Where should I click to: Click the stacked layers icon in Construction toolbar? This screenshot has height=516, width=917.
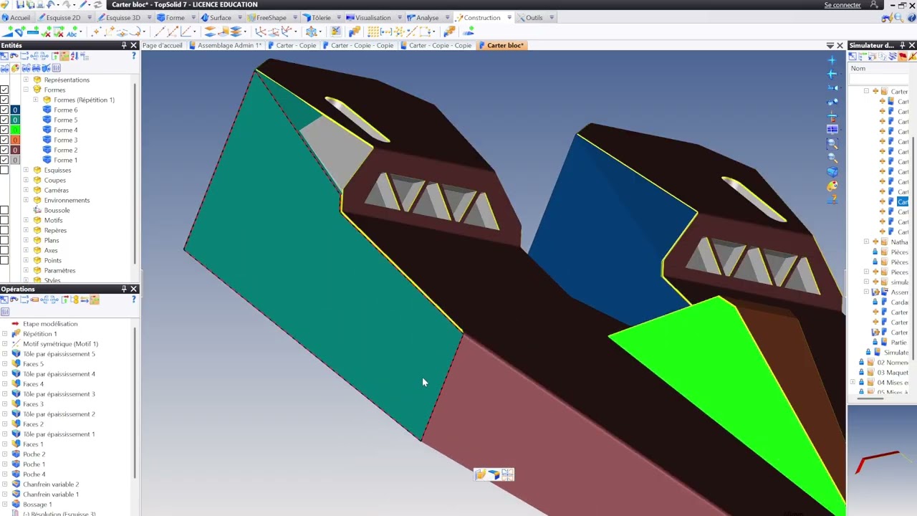click(x=236, y=32)
